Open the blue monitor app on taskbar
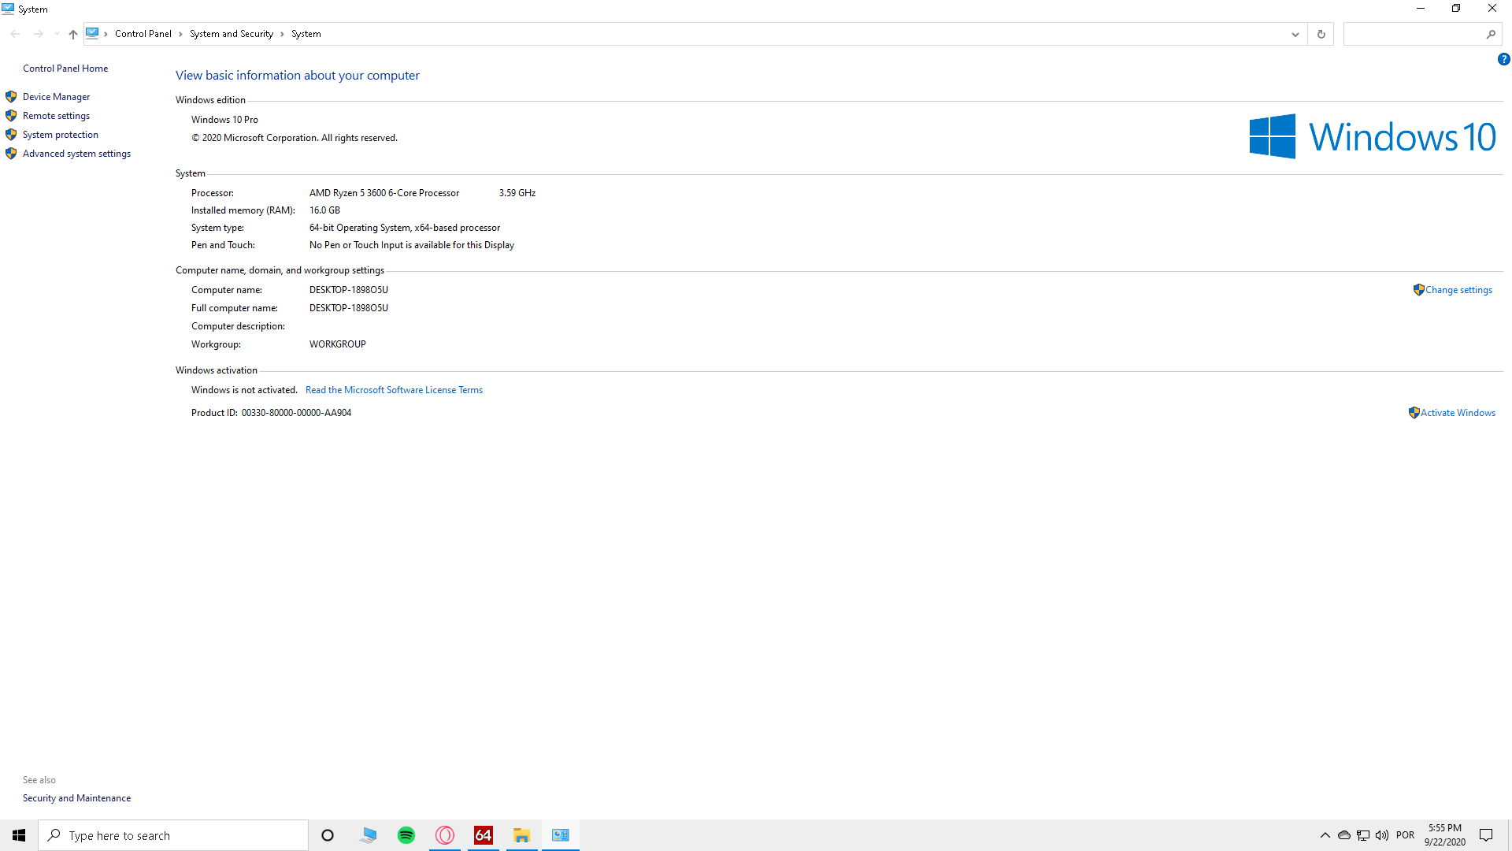This screenshot has height=851, width=1512. (x=368, y=835)
